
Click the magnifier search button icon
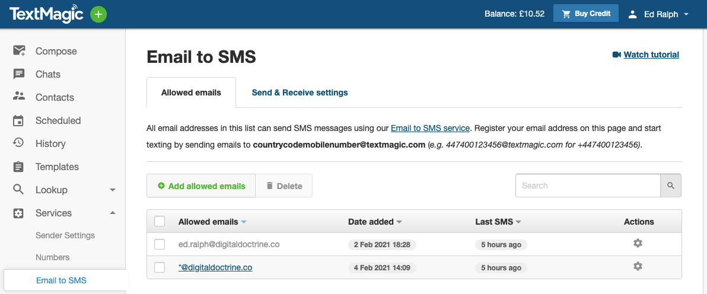click(x=670, y=186)
